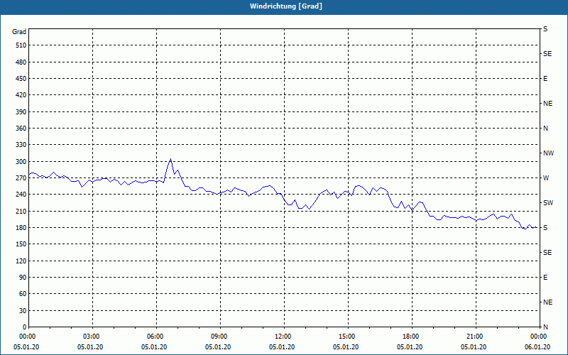Click the 180 axis value
Image resolution: width=568 pixels, height=355 pixels.
coord(21,227)
